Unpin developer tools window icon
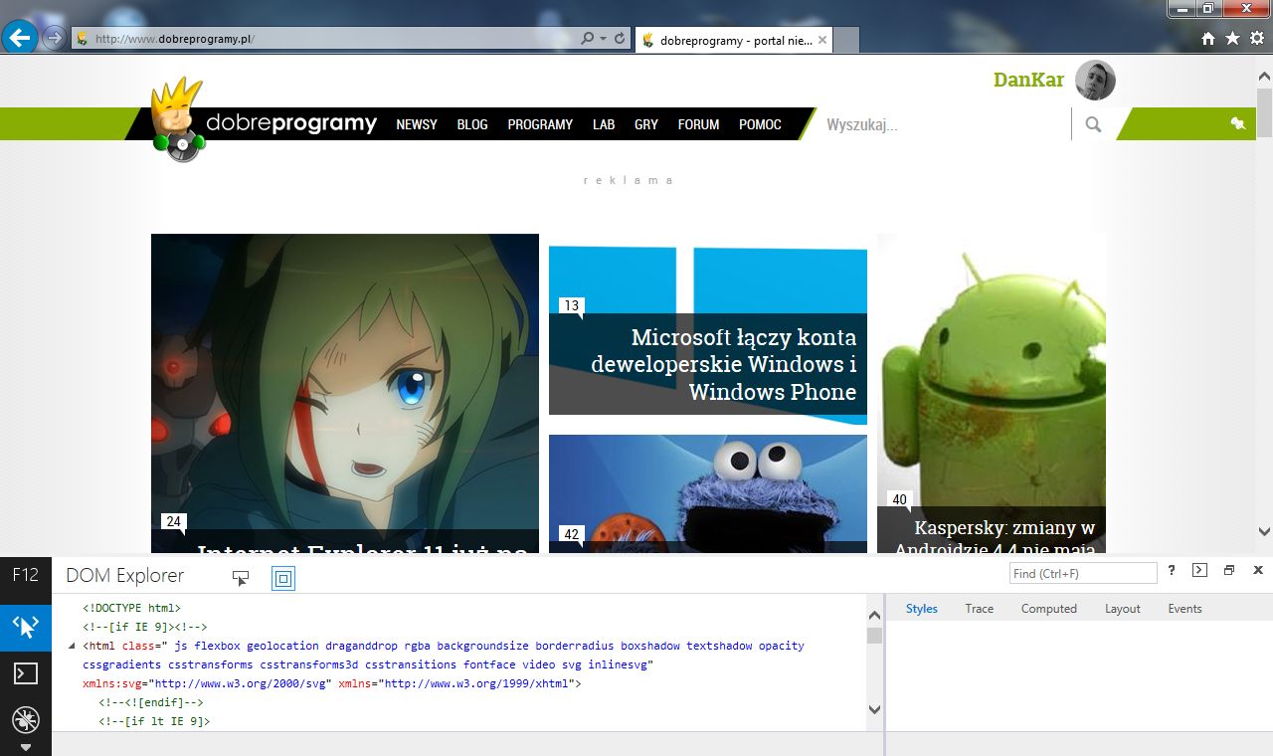The image size is (1273, 756). click(x=1229, y=571)
